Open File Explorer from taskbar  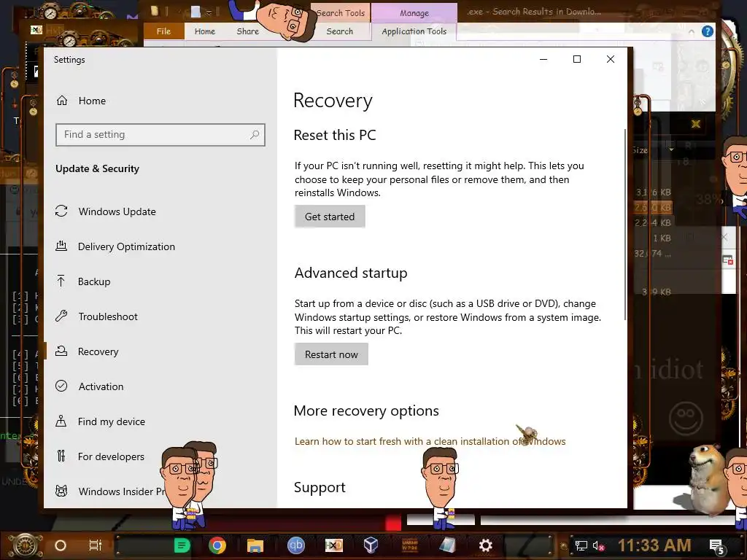[x=255, y=545]
